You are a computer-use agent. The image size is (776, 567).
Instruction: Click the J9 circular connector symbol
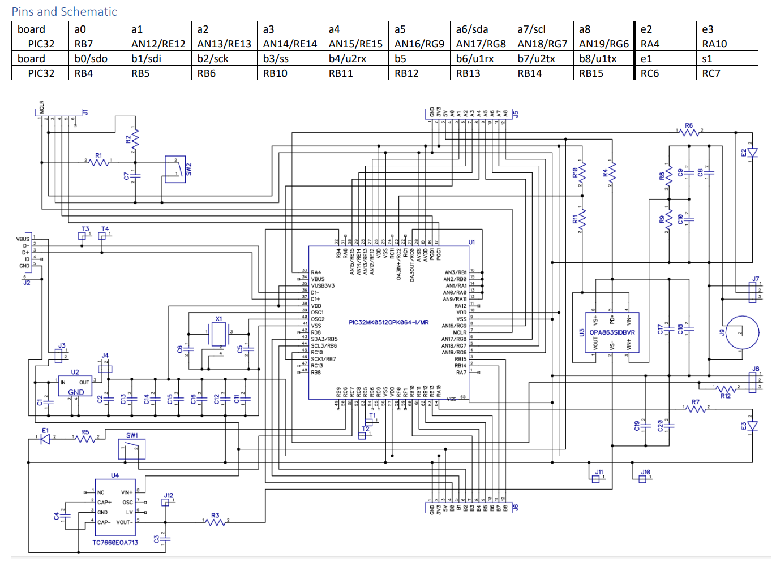coord(742,333)
